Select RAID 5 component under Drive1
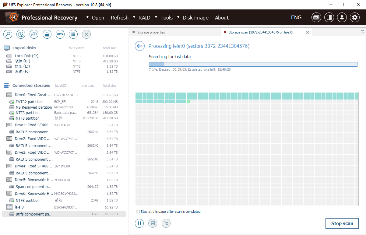 coord(64,132)
